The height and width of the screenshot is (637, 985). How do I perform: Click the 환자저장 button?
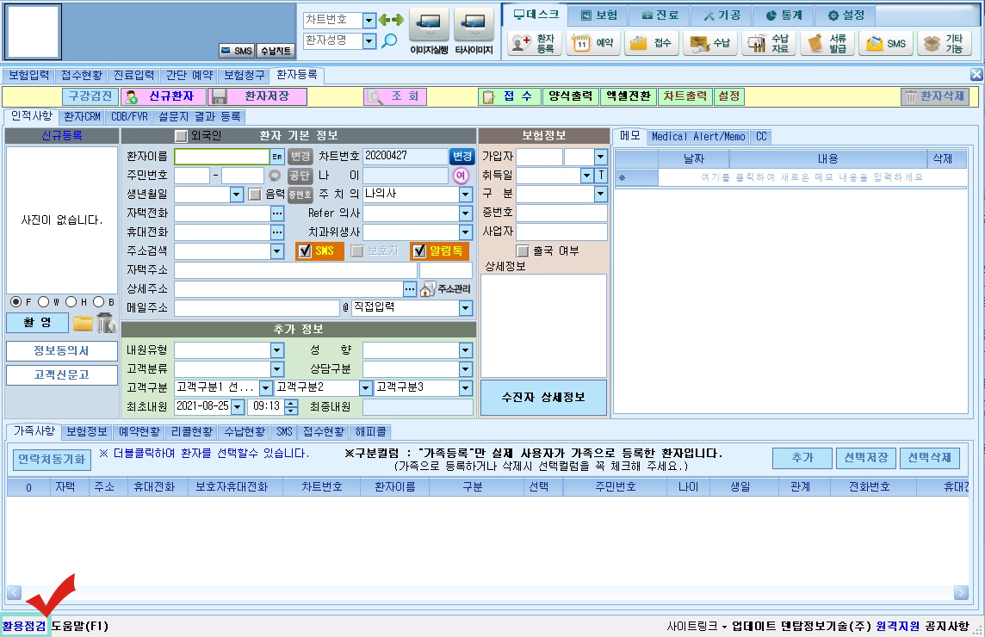coord(257,96)
